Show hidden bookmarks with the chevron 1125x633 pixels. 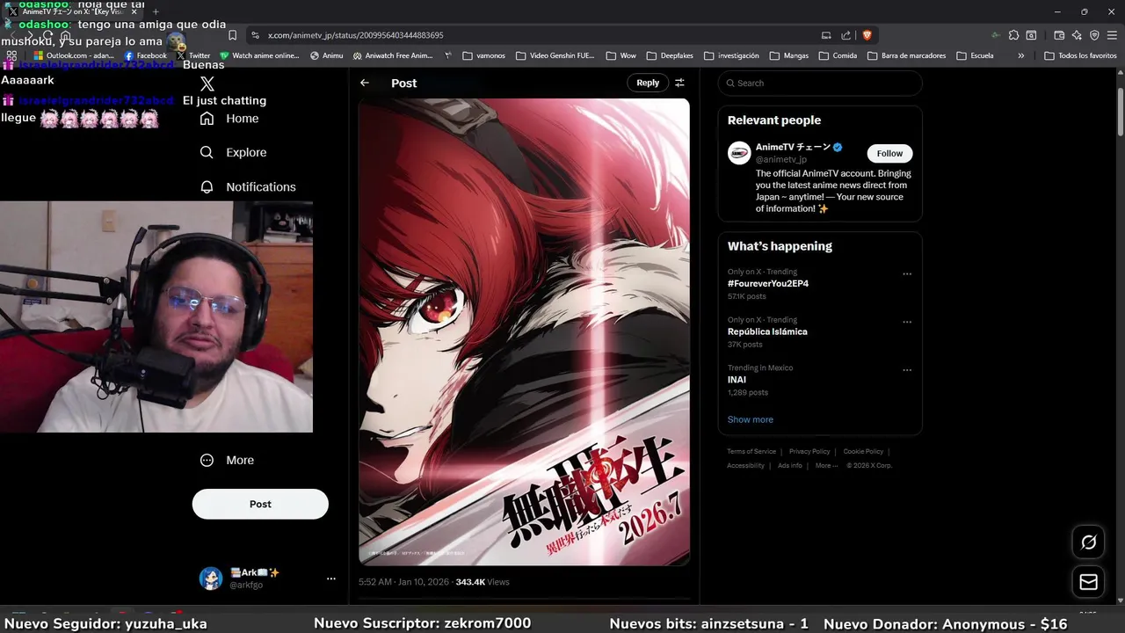pos(1021,55)
